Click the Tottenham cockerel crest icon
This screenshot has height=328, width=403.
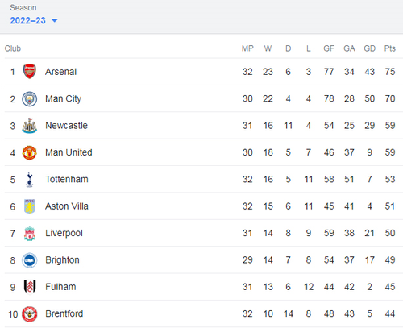click(30, 180)
